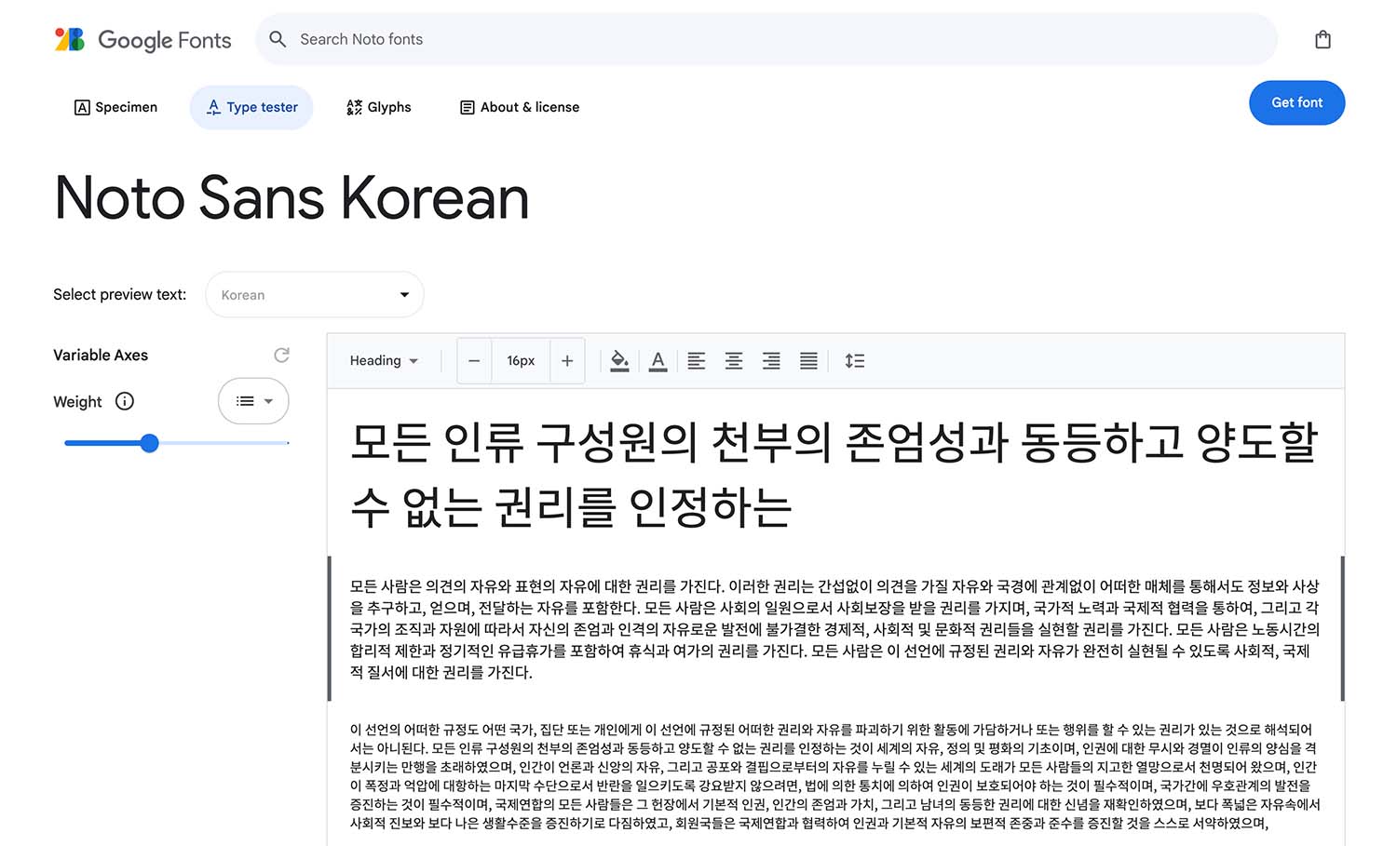Open the shopping bag selection icon
The height and width of the screenshot is (846, 1397).
[1322, 39]
